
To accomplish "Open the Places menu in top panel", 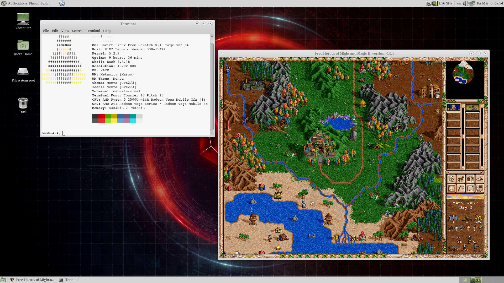I will 34,3.
